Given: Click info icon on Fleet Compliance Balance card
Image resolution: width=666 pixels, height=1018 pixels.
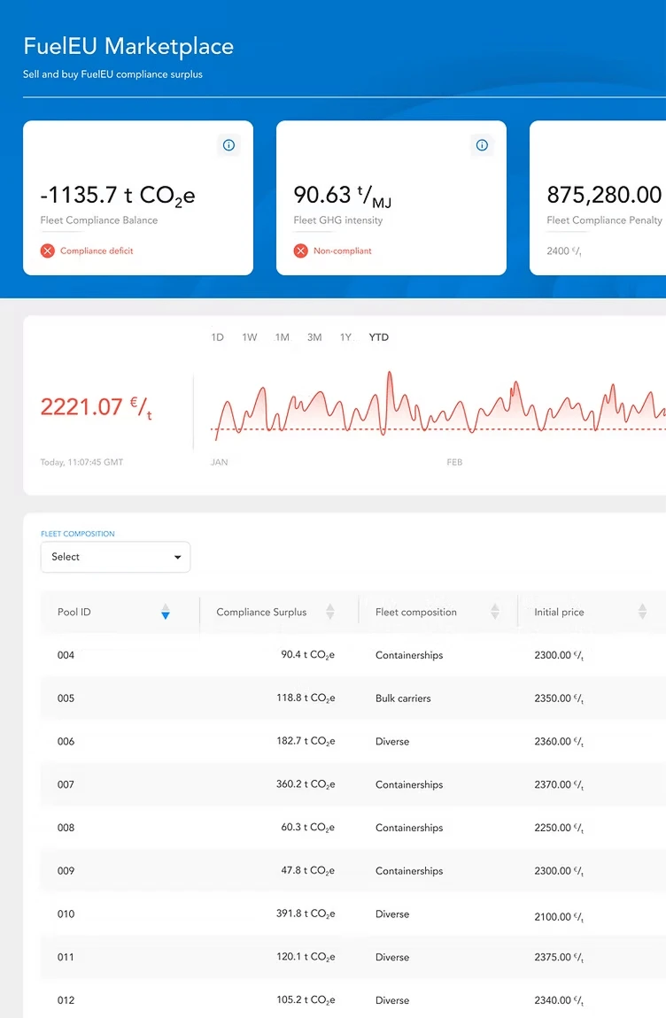Looking at the screenshot, I should tap(228, 145).
